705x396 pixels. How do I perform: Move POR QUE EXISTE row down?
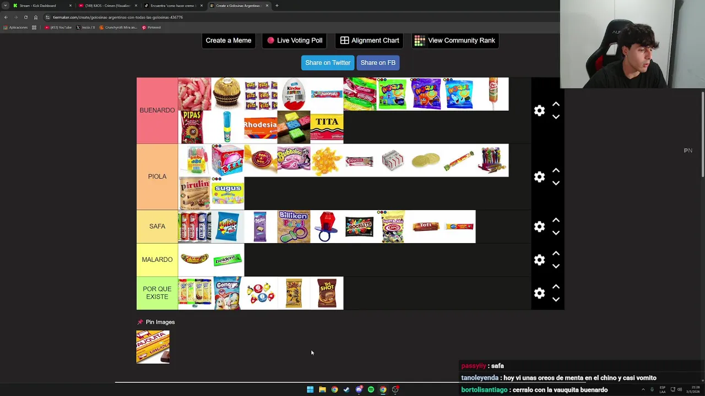click(556, 299)
